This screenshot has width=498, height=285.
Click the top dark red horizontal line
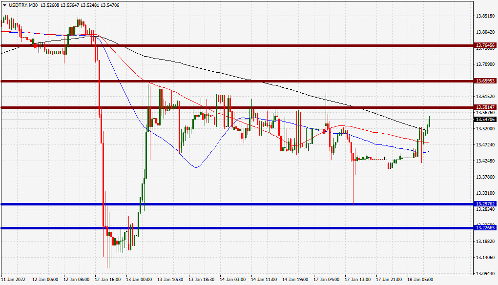tap(237, 45)
